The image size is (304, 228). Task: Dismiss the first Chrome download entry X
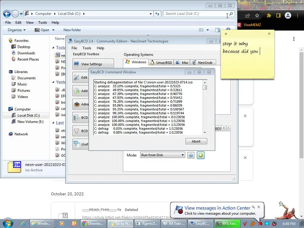(245, 116)
